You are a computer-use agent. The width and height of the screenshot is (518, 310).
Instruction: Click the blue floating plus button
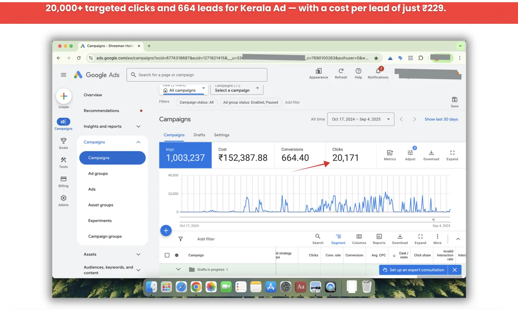click(x=166, y=231)
